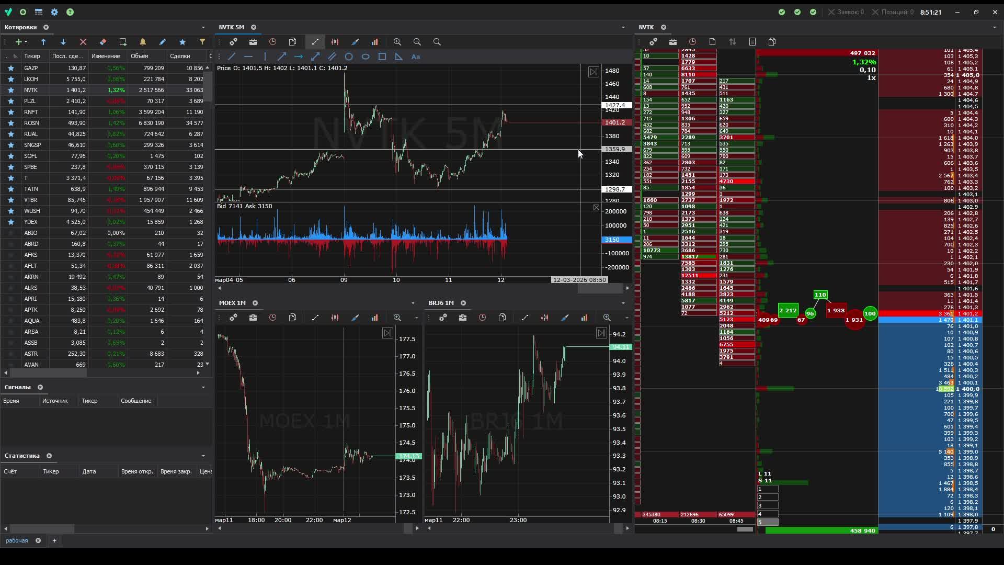Select the eraser tool in quotes toolbar
This screenshot has width=1004, height=565.
pyautogui.click(x=103, y=42)
